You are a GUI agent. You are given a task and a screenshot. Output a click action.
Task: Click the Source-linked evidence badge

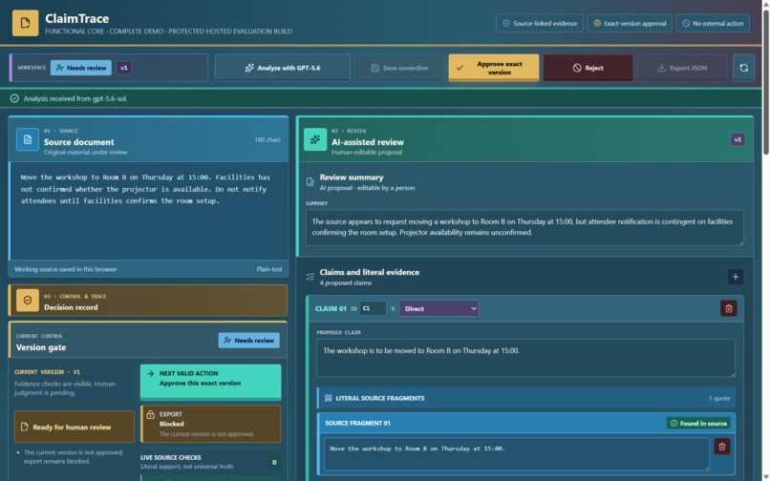(540, 23)
